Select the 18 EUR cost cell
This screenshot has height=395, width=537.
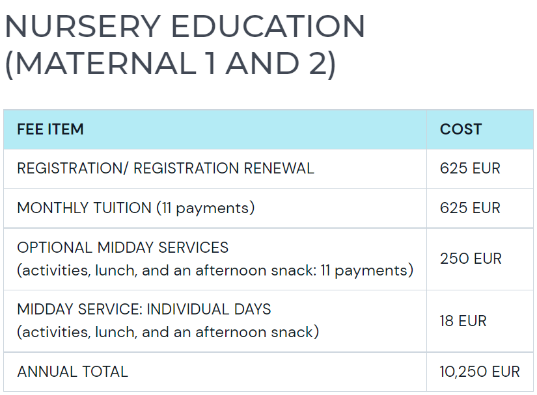tap(463, 321)
